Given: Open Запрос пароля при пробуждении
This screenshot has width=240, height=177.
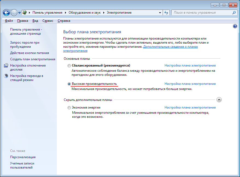Looking at the screenshot, I should 25,45.
